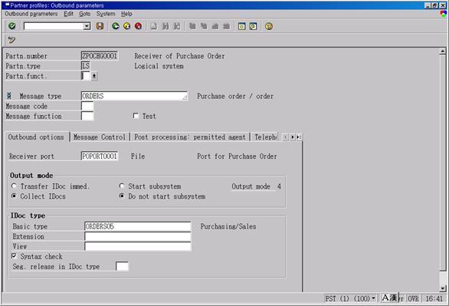Click the red Cancel icon
Screen dimensions: 449x306
tap(139, 26)
